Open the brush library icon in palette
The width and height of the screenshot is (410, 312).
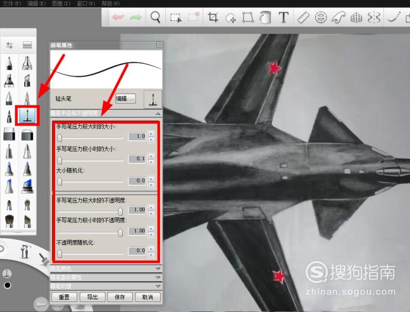[x=27, y=45]
